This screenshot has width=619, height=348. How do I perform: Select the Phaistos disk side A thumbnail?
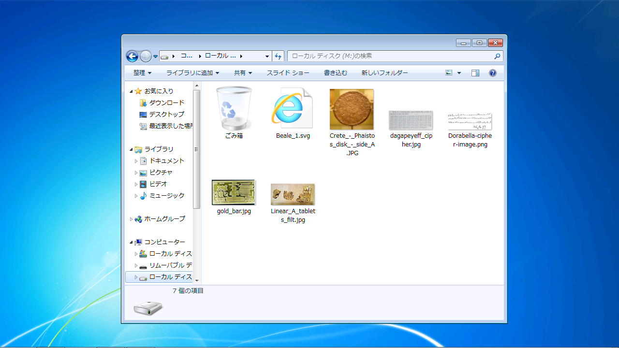352,109
